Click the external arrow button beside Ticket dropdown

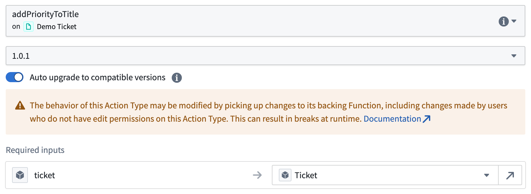click(x=510, y=175)
